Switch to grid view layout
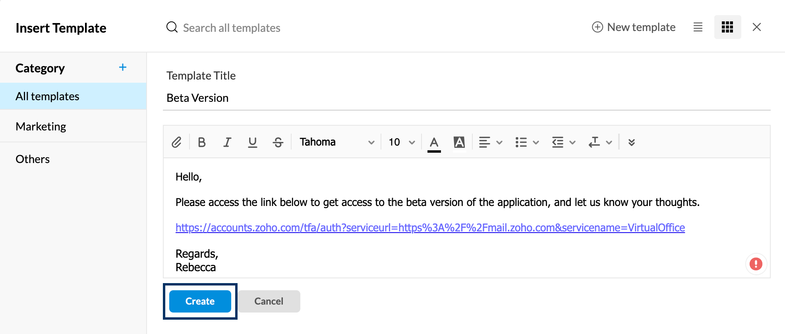This screenshot has height=334, width=785. pos(727,27)
